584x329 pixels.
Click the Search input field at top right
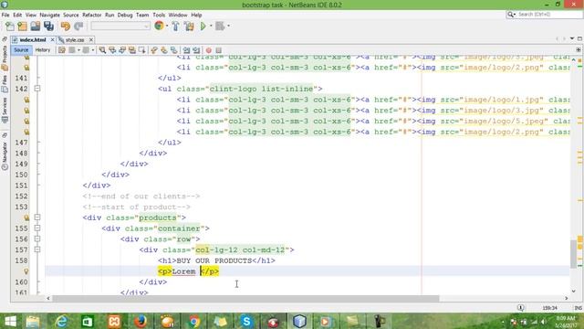click(549, 15)
